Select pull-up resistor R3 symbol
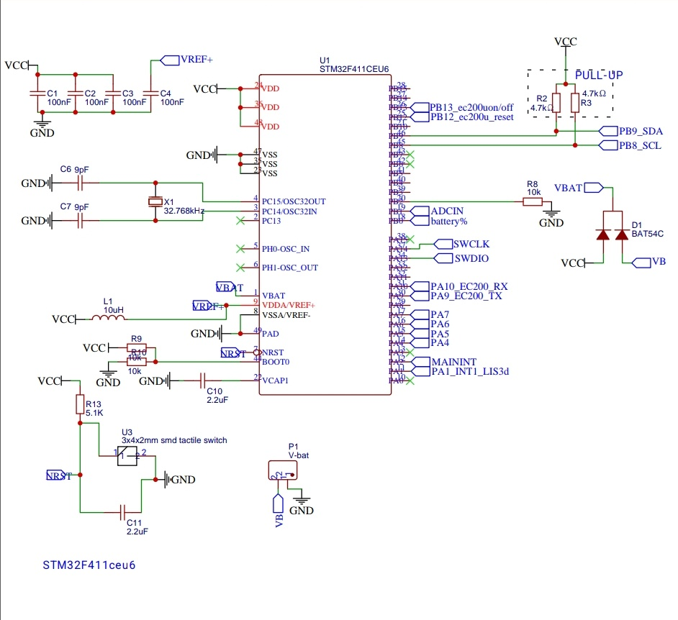The image size is (678, 620). [x=575, y=103]
